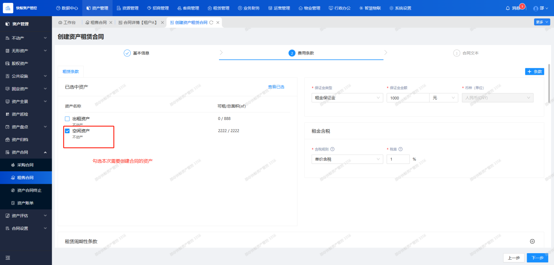Expand the 资产盘点 sidebar group
Viewport: 554px width, 265px height.
coord(26,127)
